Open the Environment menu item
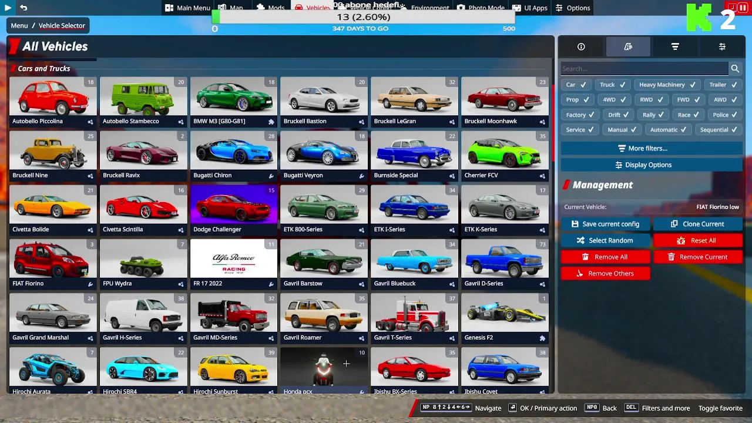This screenshot has height=423, width=752. 424,8
